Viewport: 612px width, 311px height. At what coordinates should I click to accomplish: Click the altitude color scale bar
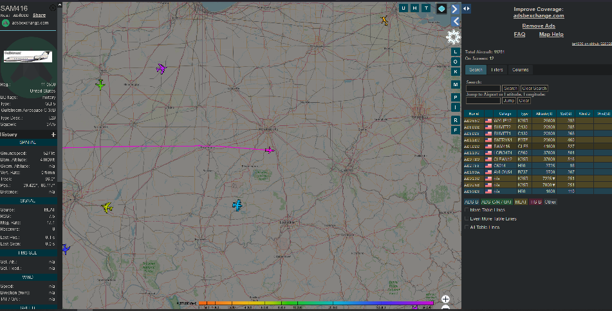coord(316,303)
